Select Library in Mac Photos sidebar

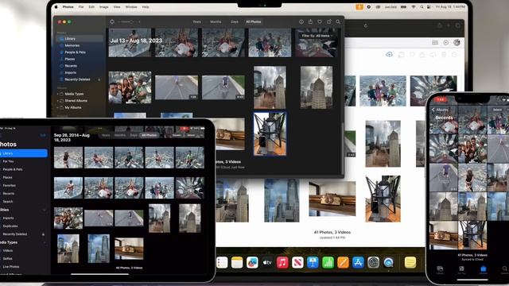pos(80,39)
